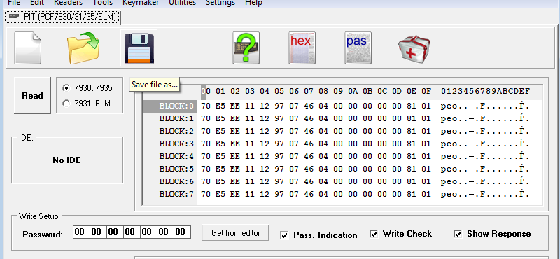Open file with the folder icon
The width and height of the screenshot is (560, 259).
(83, 48)
